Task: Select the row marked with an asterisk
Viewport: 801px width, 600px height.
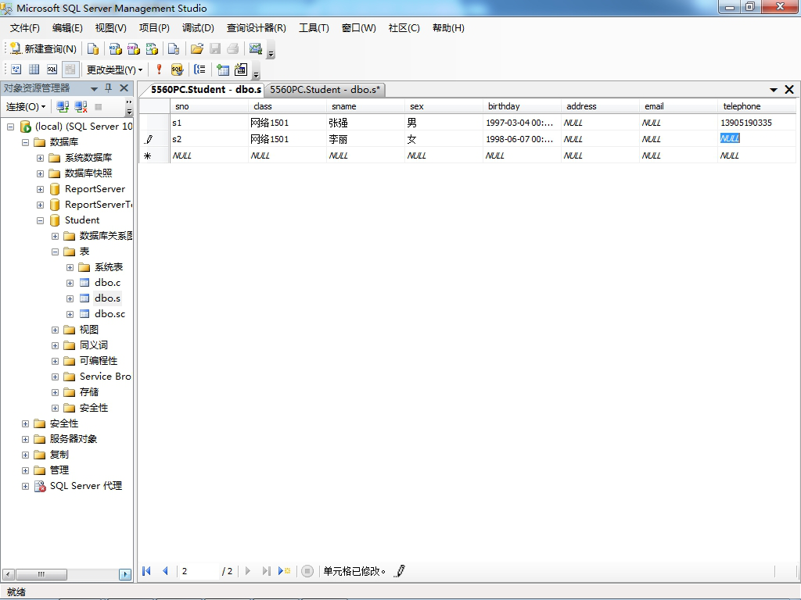Action: pos(154,155)
